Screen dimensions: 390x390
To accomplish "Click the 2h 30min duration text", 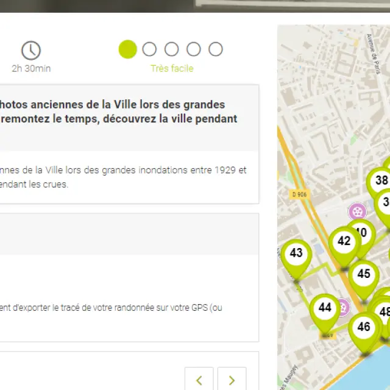I will coord(31,68).
